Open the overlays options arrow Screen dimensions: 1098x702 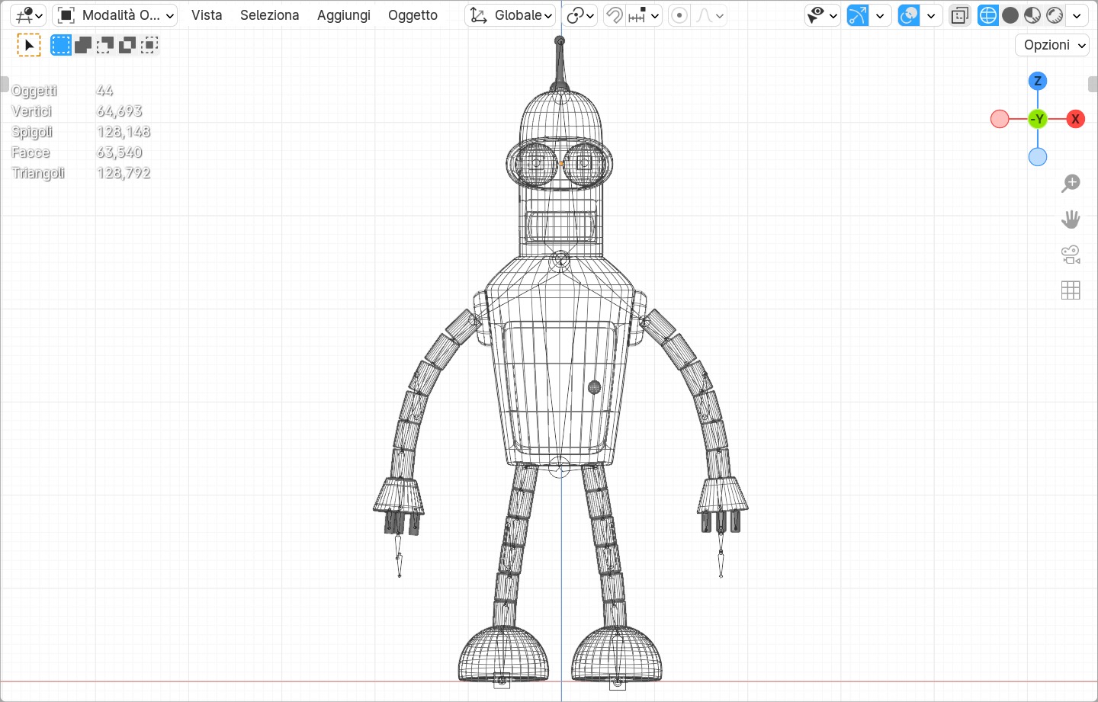pos(931,15)
